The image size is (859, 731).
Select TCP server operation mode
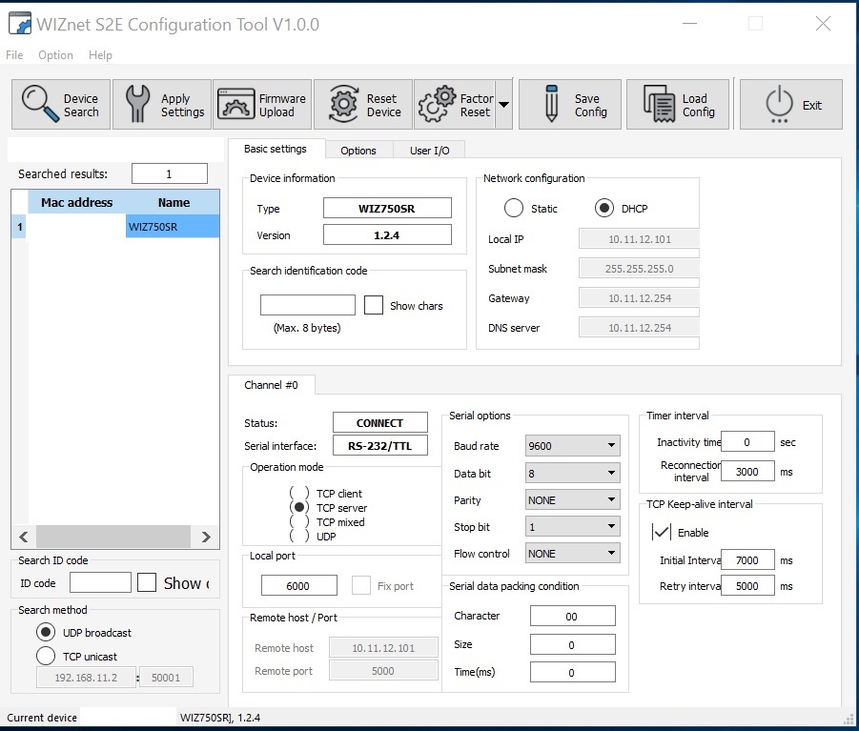[299, 507]
